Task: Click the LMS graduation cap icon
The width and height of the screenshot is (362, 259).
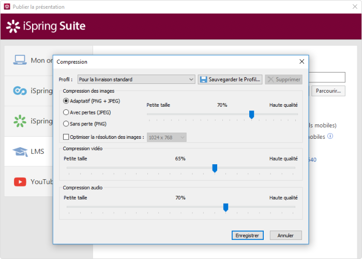Action: [20, 151]
